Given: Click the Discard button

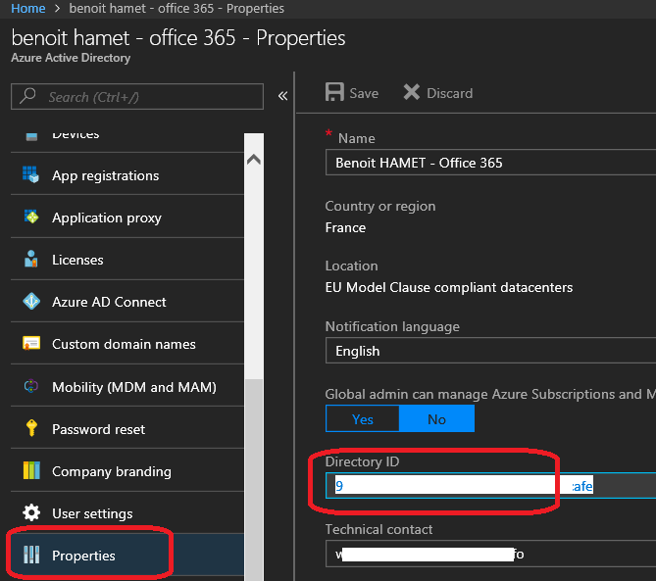Looking at the screenshot, I should tap(437, 93).
